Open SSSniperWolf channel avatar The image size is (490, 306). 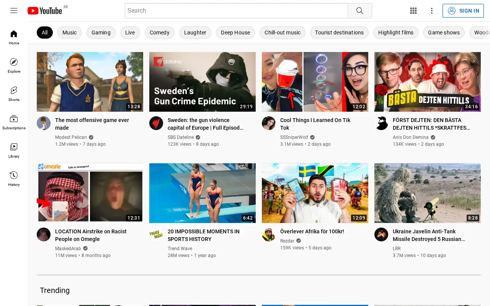point(269,123)
